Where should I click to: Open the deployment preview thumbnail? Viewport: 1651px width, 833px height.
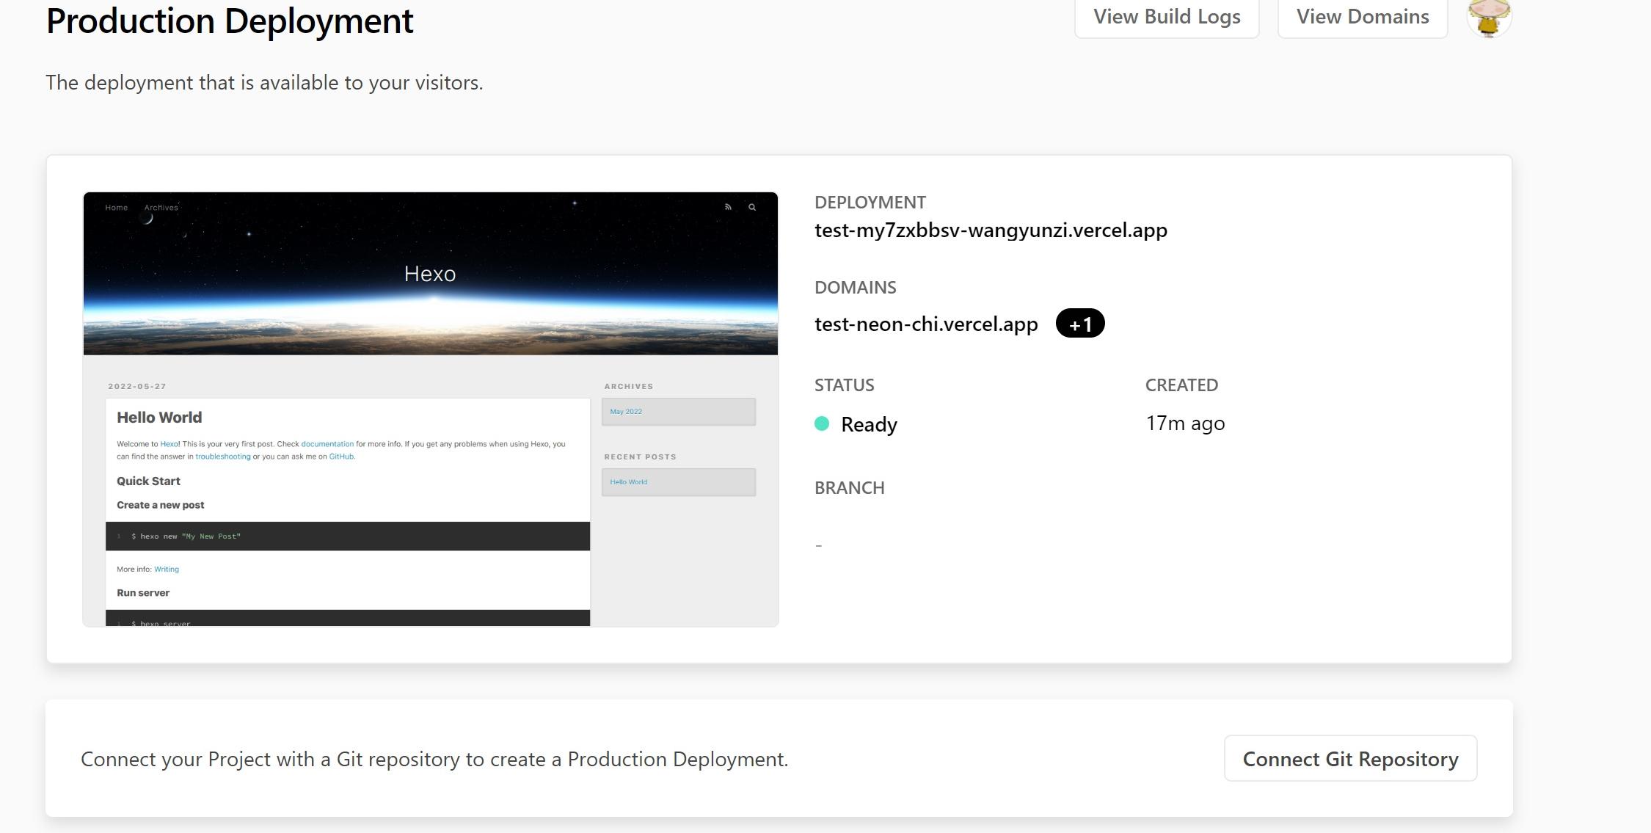point(431,410)
